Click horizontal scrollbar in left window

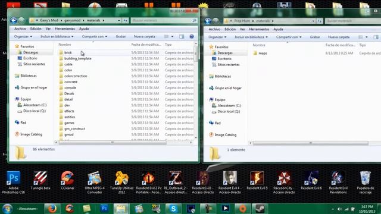(x=113, y=143)
